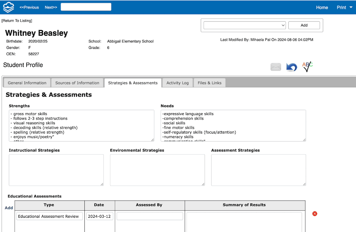Viewport: 356px width, 232px height.
Task: Add a new Educational Assessments row
Action: tap(9, 208)
